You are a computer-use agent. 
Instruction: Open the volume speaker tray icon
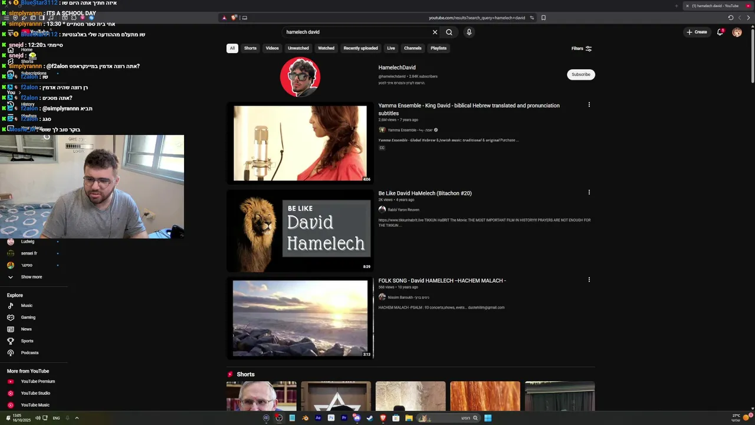click(x=38, y=418)
